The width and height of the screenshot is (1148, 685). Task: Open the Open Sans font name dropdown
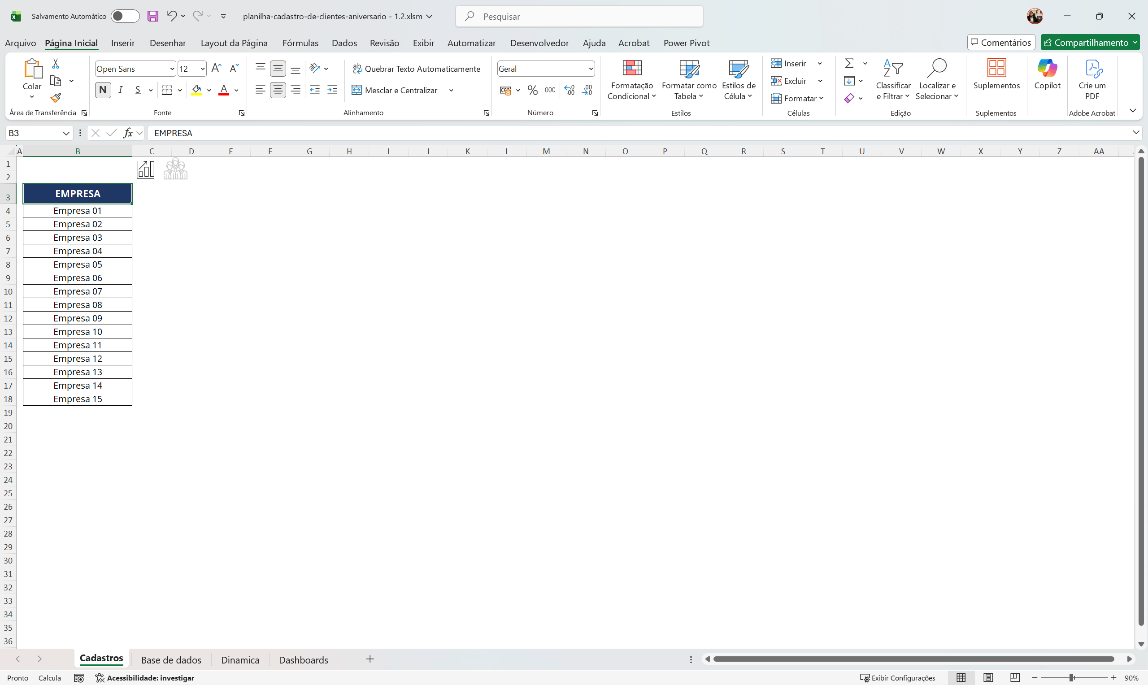[x=172, y=69]
